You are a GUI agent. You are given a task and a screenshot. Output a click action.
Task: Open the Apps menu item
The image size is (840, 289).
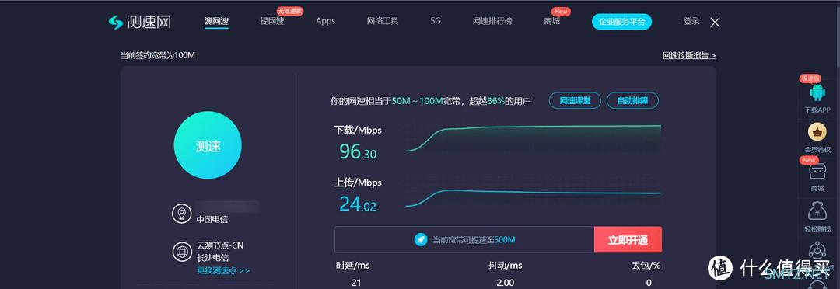pos(325,22)
